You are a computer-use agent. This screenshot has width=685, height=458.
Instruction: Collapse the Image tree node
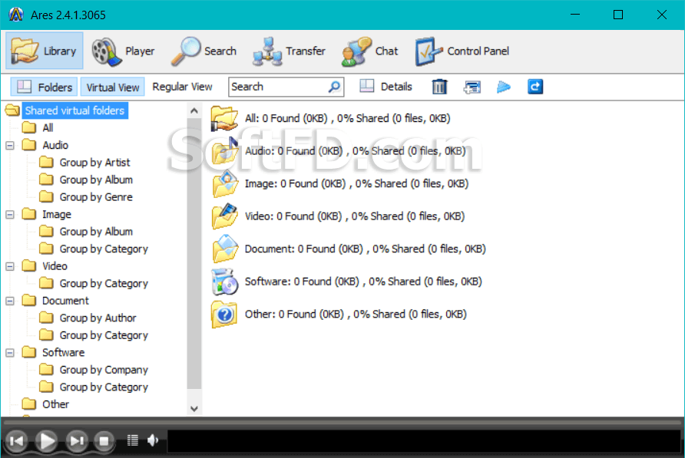tap(10, 214)
